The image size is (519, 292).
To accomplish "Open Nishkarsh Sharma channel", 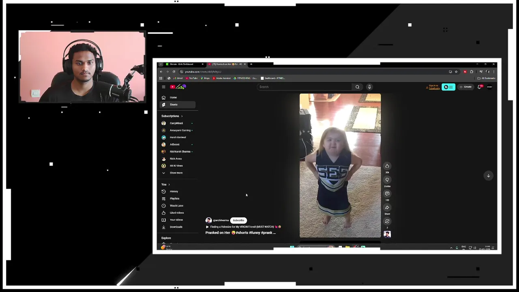I will click(178, 152).
